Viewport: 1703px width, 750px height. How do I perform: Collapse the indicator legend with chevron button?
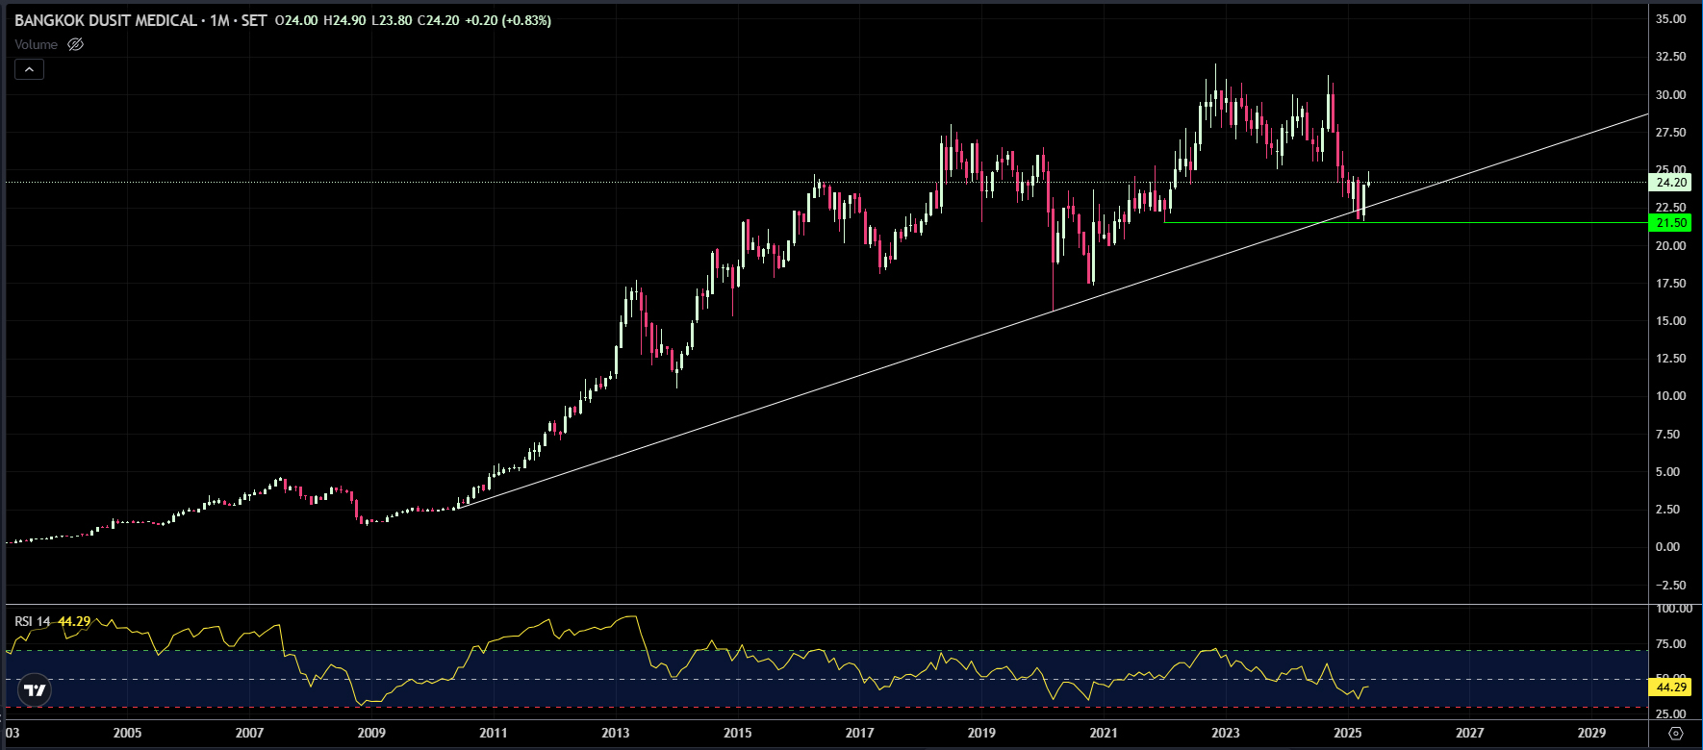(x=29, y=69)
